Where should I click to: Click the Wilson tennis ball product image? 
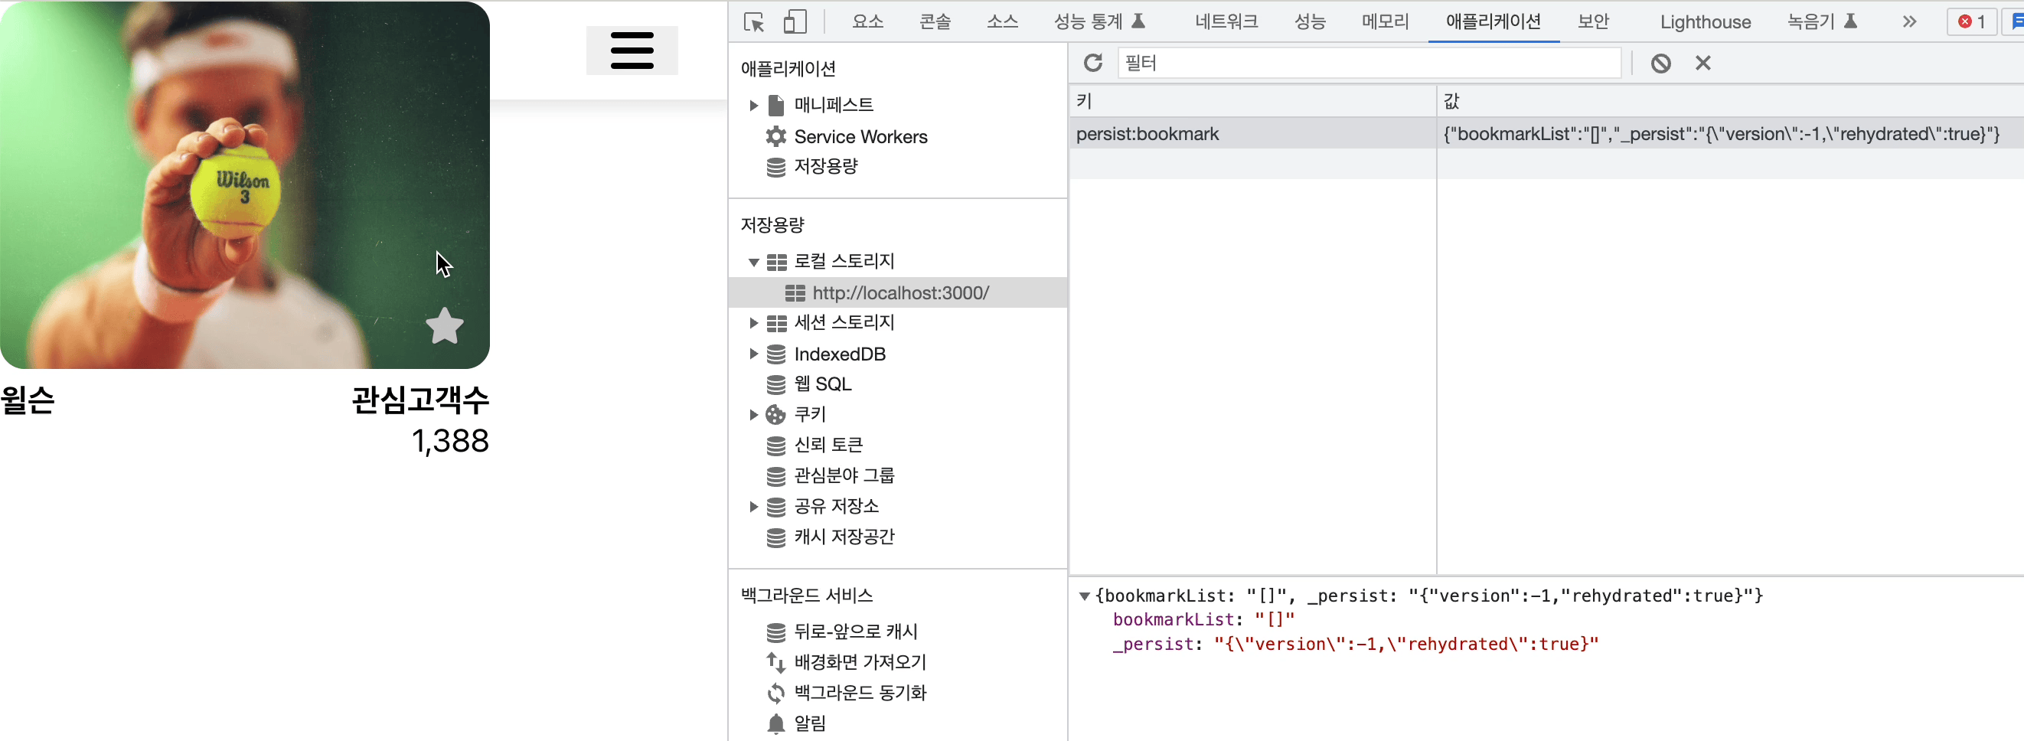click(244, 185)
